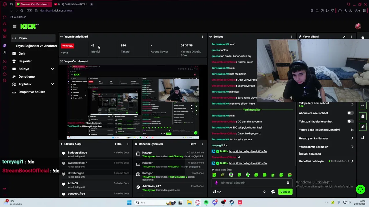
Task: Open chat settings gear icon
Action: click(x=264, y=192)
